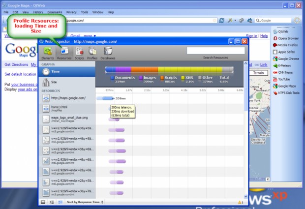Click the reload page icon in QtWeb toolbar

click(222, 20)
